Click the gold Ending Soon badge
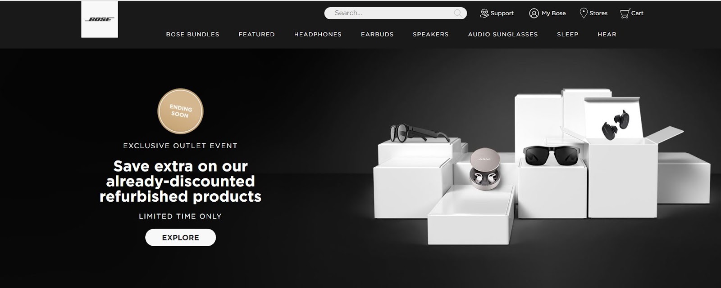Image resolution: width=721 pixels, height=288 pixels. pyautogui.click(x=180, y=111)
